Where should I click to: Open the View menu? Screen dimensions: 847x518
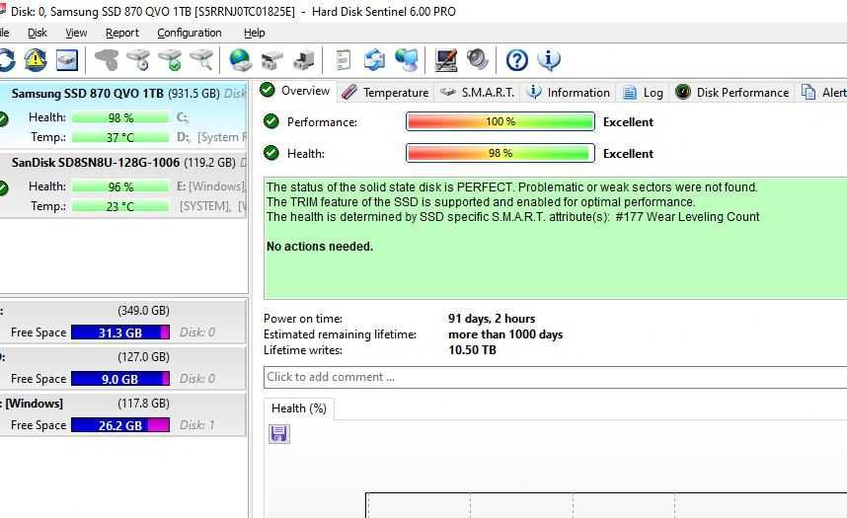point(76,33)
